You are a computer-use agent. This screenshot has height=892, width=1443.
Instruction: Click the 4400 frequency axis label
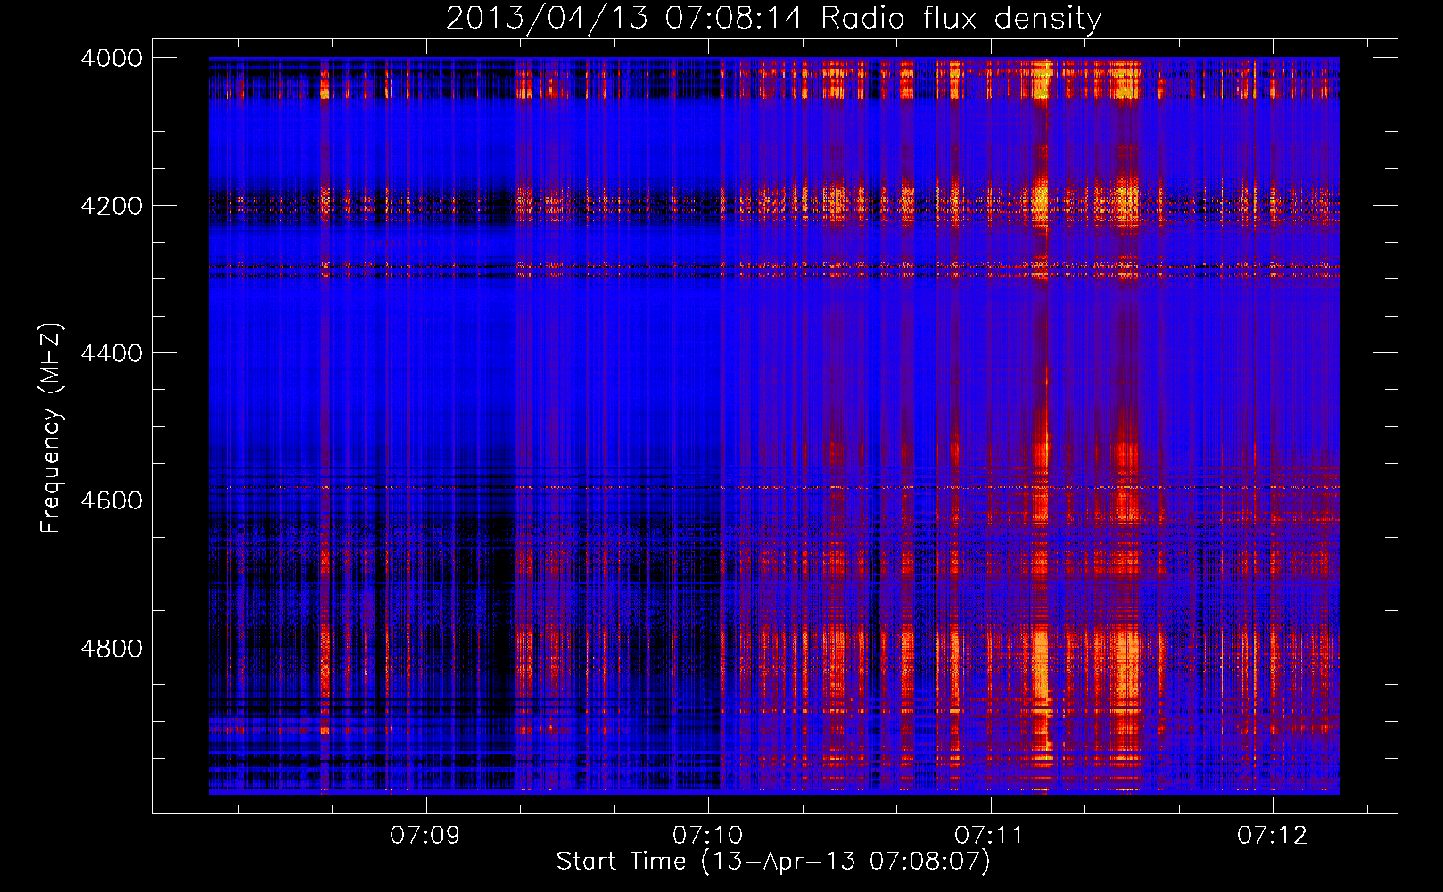111,353
